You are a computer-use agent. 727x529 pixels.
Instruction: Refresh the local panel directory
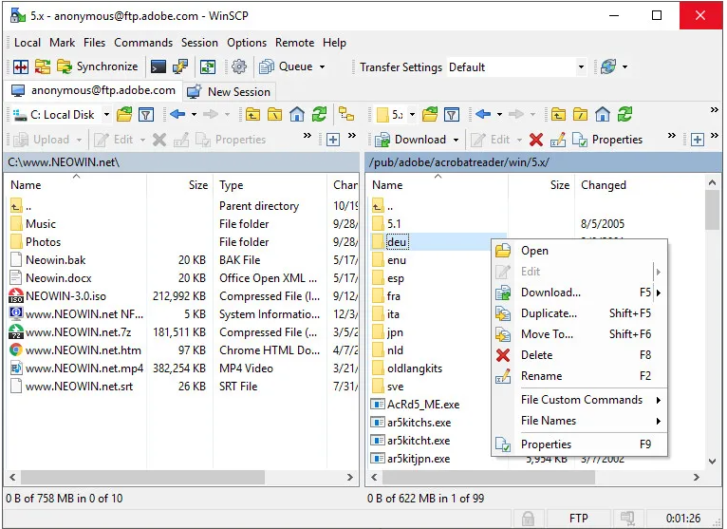[x=320, y=115]
